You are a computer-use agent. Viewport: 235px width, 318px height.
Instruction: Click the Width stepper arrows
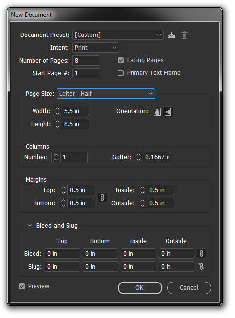point(57,111)
